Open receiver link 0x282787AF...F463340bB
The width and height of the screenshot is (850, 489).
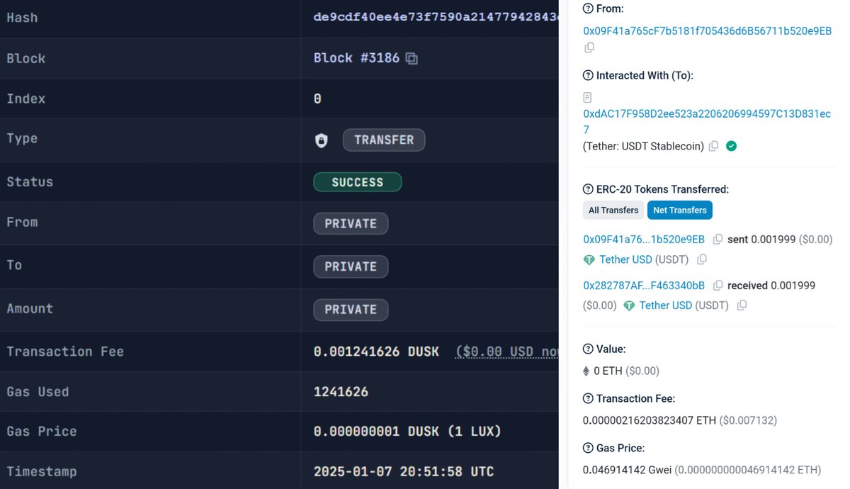(x=644, y=286)
